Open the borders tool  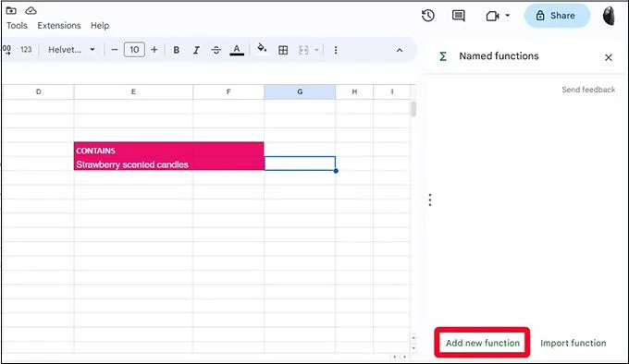point(283,50)
